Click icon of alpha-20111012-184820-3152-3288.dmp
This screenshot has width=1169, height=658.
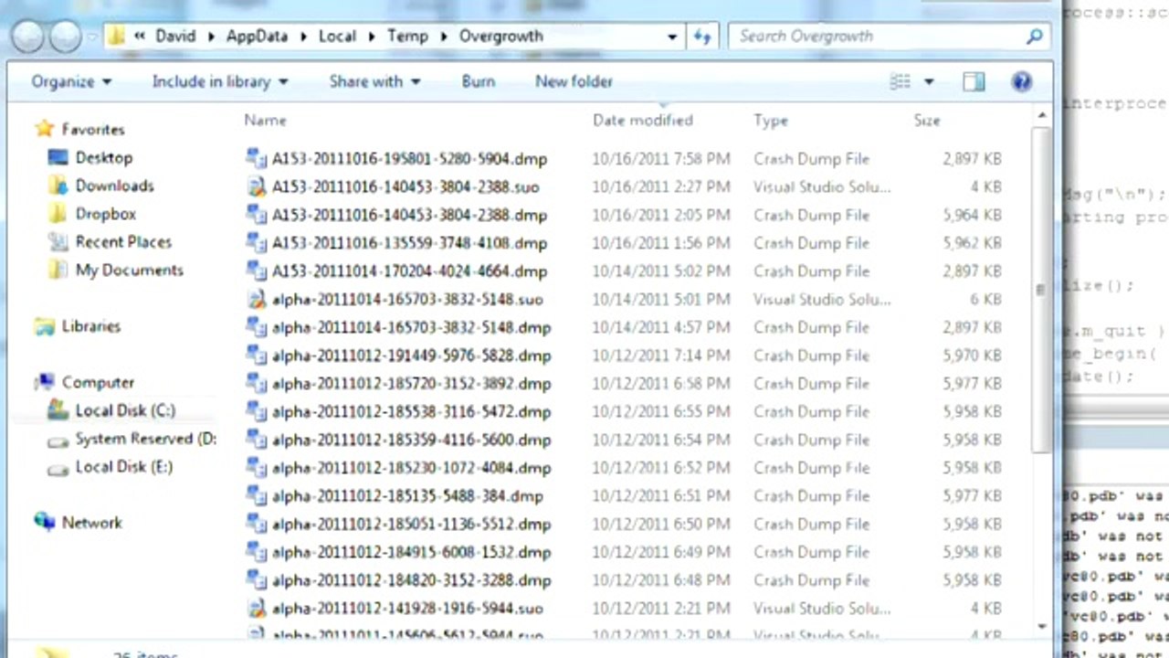(257, 580)
